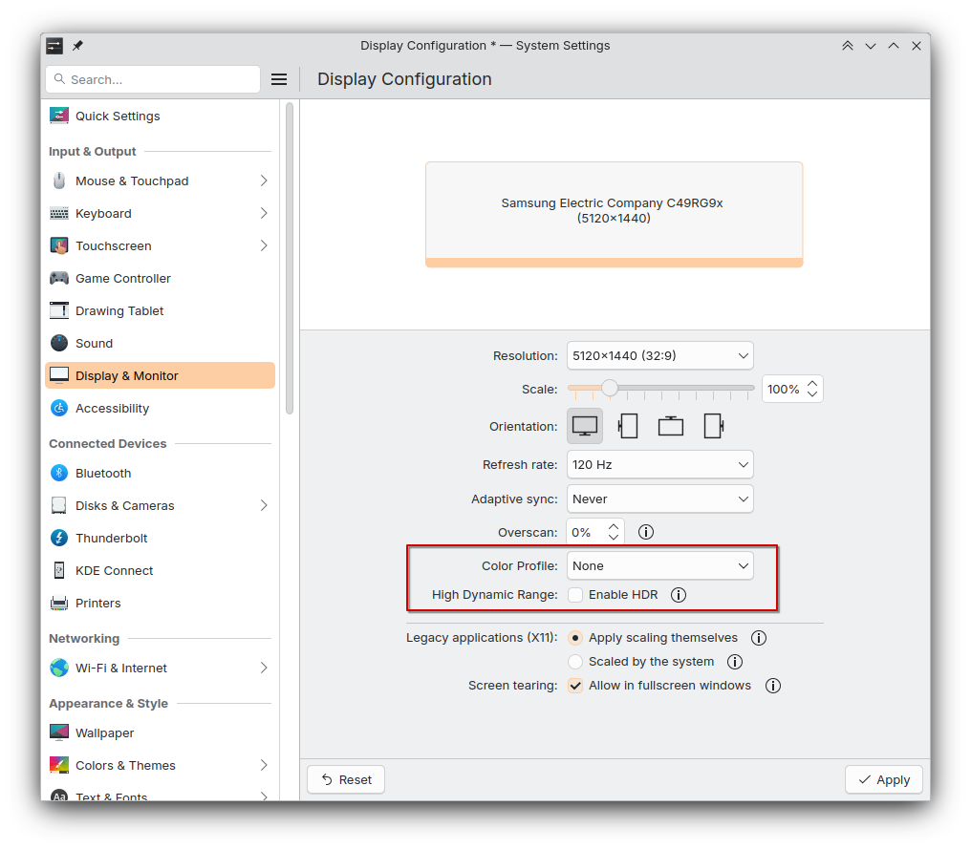Select the flipped portrait orientation icon
Viewport: 971px width, 849px height.
point(712,426)
